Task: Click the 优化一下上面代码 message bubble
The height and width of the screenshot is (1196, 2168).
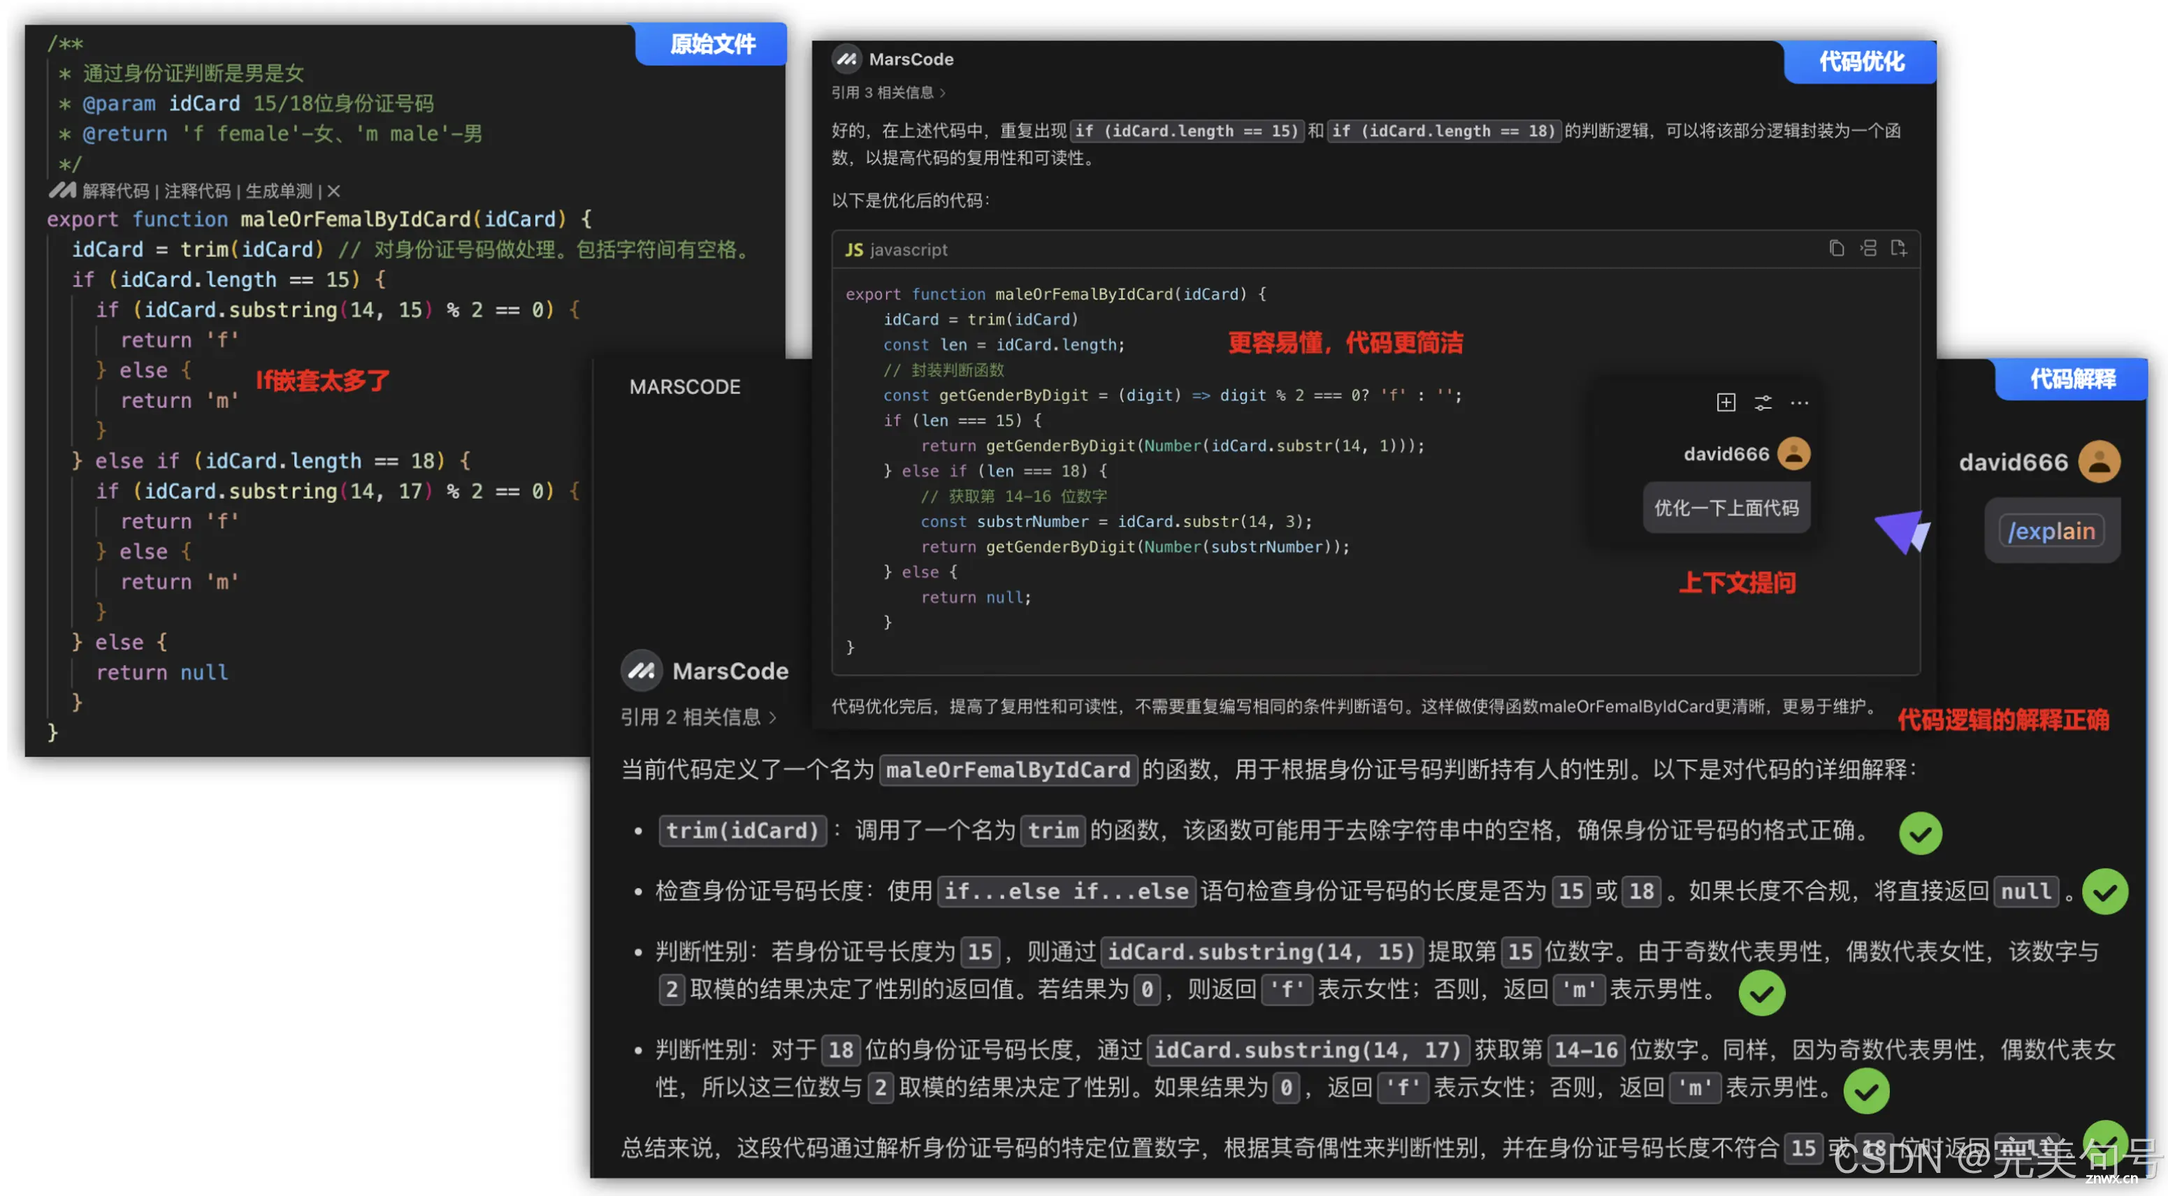Action: [1726, 507]
